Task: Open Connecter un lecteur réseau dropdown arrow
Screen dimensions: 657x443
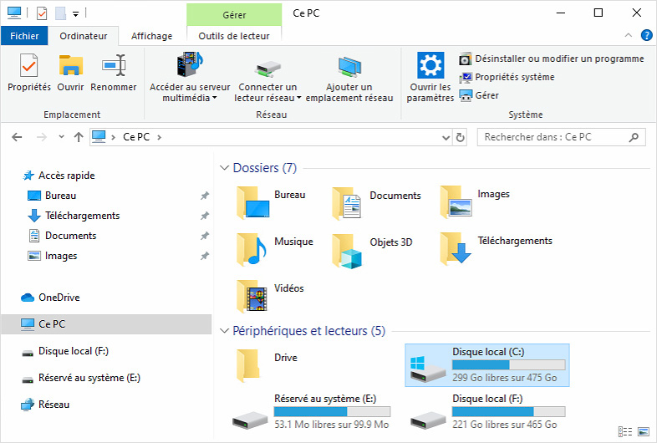Action: point(298,98)
